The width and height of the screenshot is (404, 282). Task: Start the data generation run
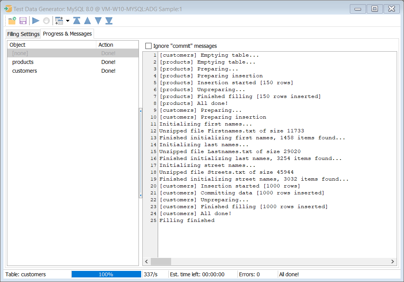(x=35, y=21)
